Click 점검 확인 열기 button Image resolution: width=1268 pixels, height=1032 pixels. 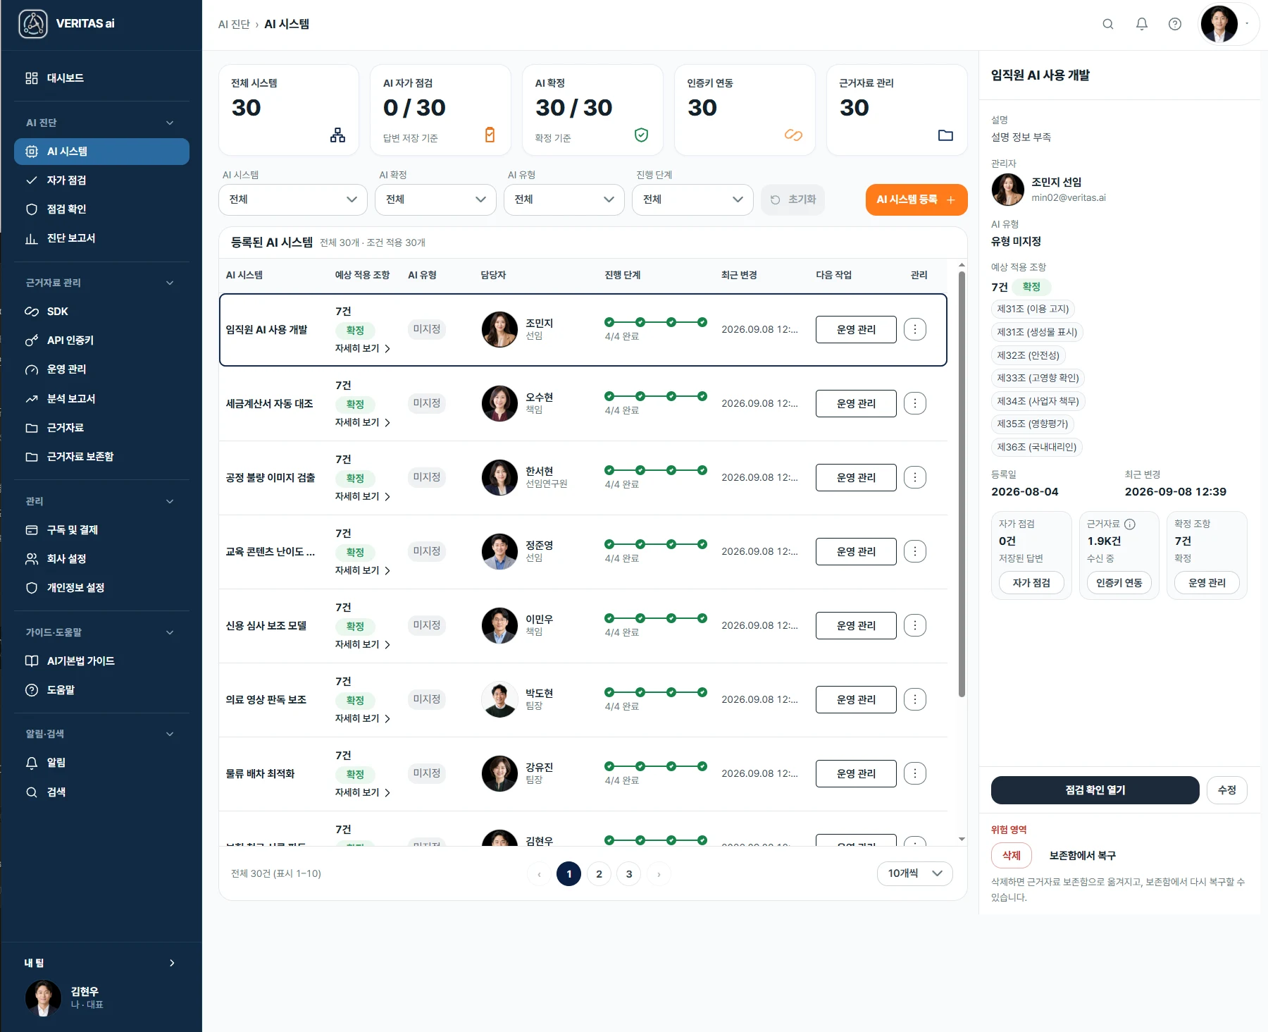[x=1095, y=790]
